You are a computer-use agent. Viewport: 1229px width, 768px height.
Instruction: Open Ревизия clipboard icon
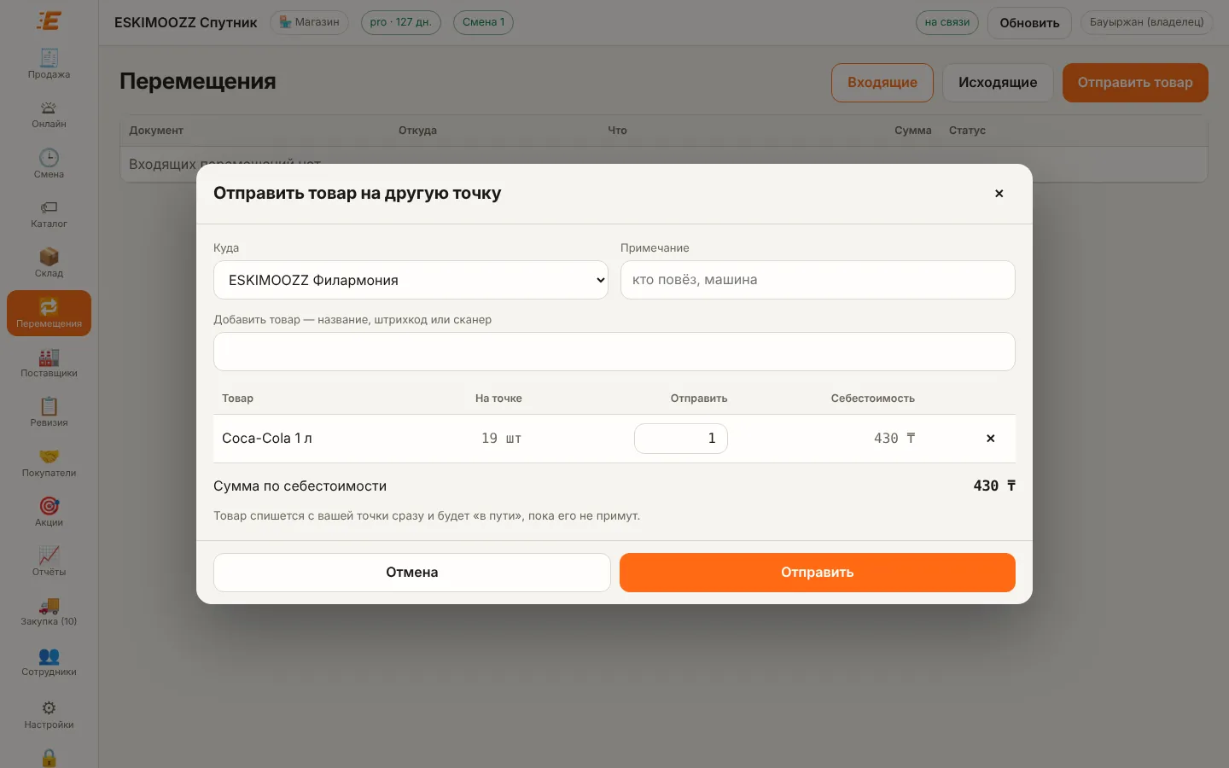(49, 407)
